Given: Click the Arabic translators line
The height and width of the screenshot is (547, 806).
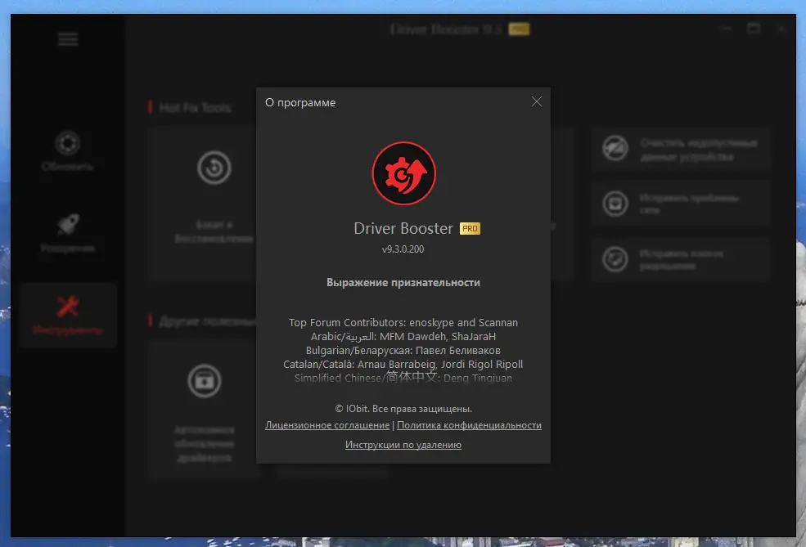Looking at the screenshot, I should [x=403, y=336].
